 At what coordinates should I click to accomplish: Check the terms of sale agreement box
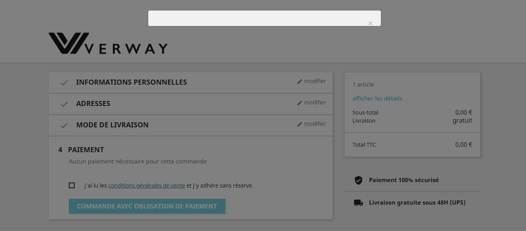pos(72,185)
